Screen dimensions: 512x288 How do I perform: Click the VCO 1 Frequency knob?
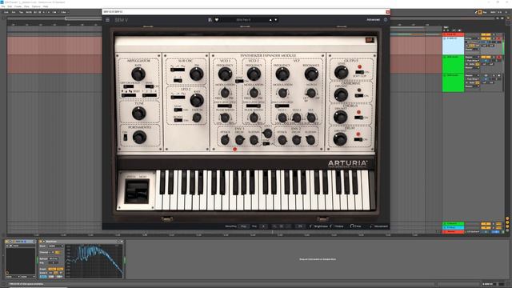pyautogui.click(x=225, y=74)
